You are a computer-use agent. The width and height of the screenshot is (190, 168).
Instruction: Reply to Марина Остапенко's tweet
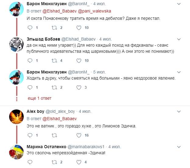click(x=30, y=162)
